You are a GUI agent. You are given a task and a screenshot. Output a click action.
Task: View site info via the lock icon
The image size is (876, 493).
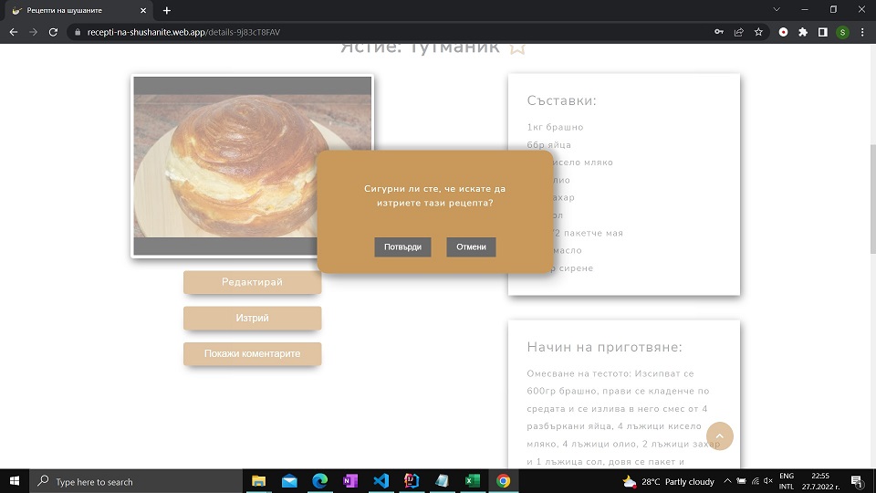(x=78, y=33)
